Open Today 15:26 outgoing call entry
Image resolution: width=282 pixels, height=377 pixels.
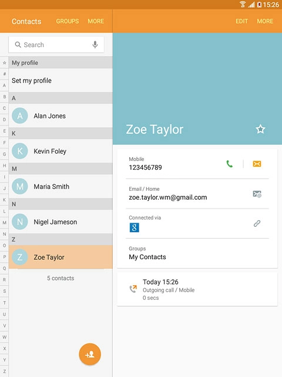(197, 289)
